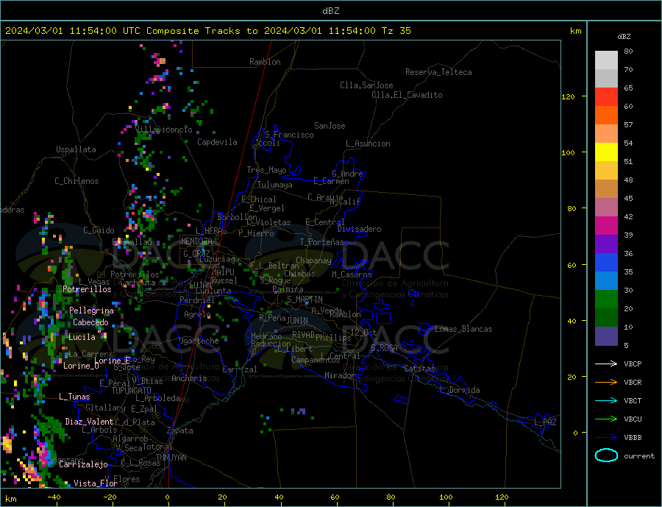The image size is (662, 507).
Task: Click the C_Chilenos place label
Action: point(76,181)
